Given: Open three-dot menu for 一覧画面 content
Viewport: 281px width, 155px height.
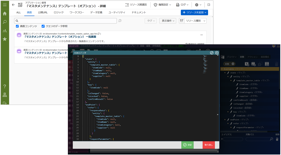Looking at the screenshot, I should tap(202, 35).
